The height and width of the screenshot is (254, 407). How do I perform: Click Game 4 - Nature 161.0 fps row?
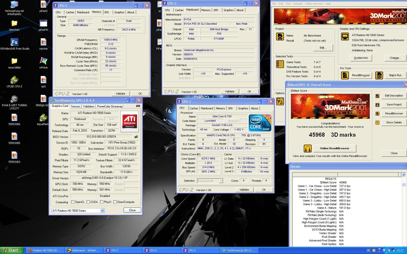tap(334, 208)
